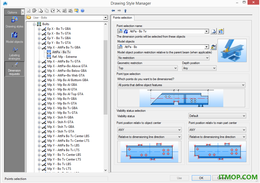The height and width of the screenshot is (183, 260).
Task: Collapse the Bolts tree node
Action: point(34,24)
